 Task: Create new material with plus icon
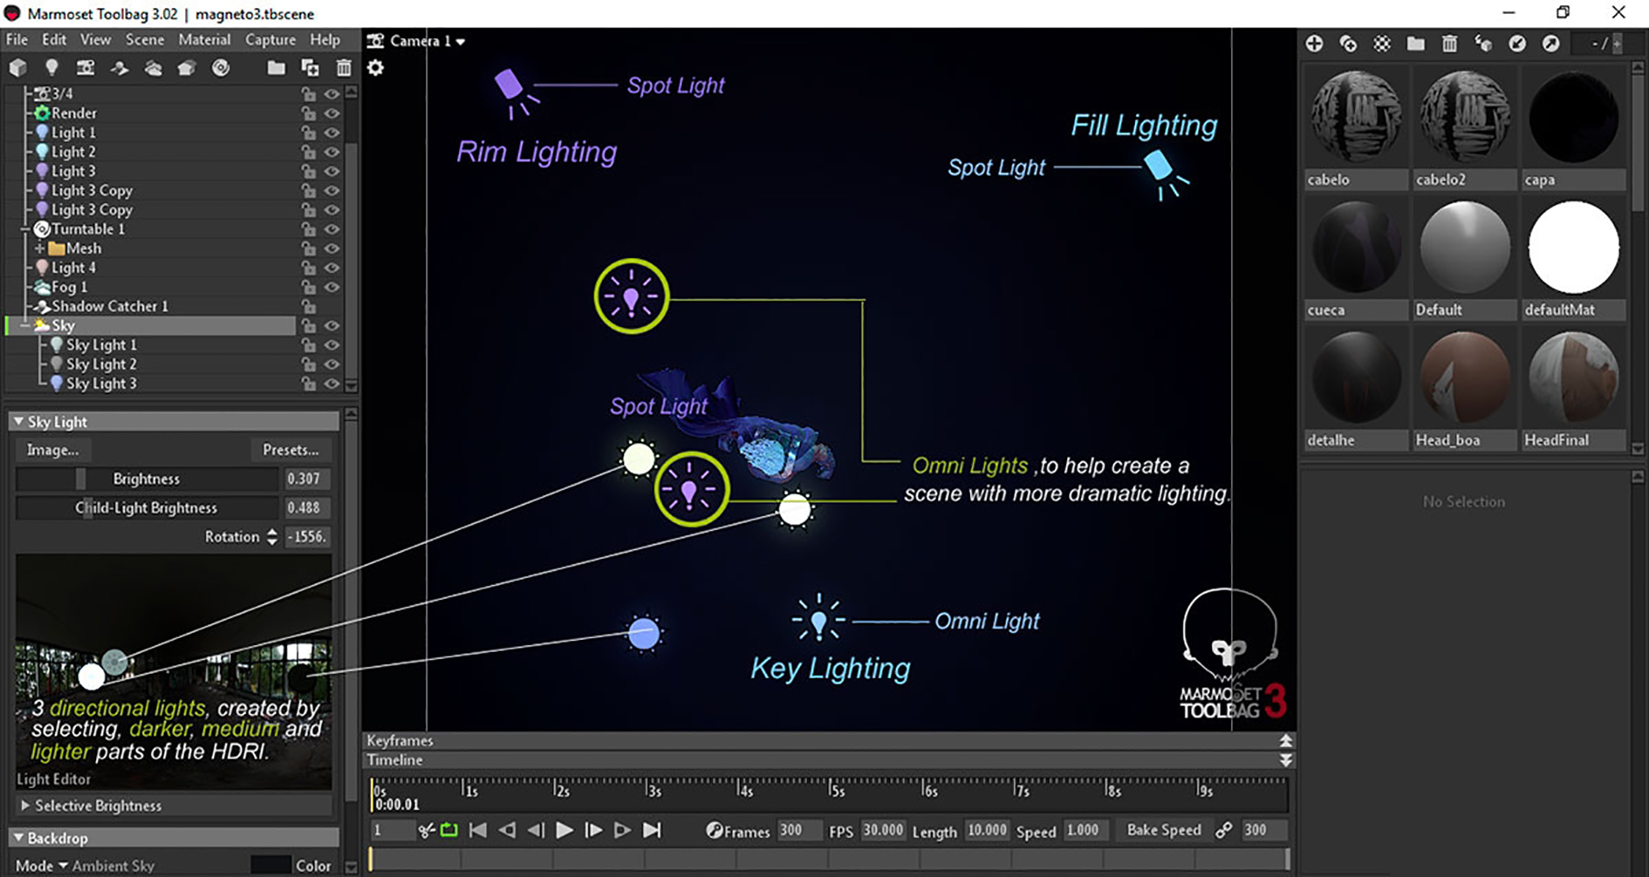(1314, 44)
